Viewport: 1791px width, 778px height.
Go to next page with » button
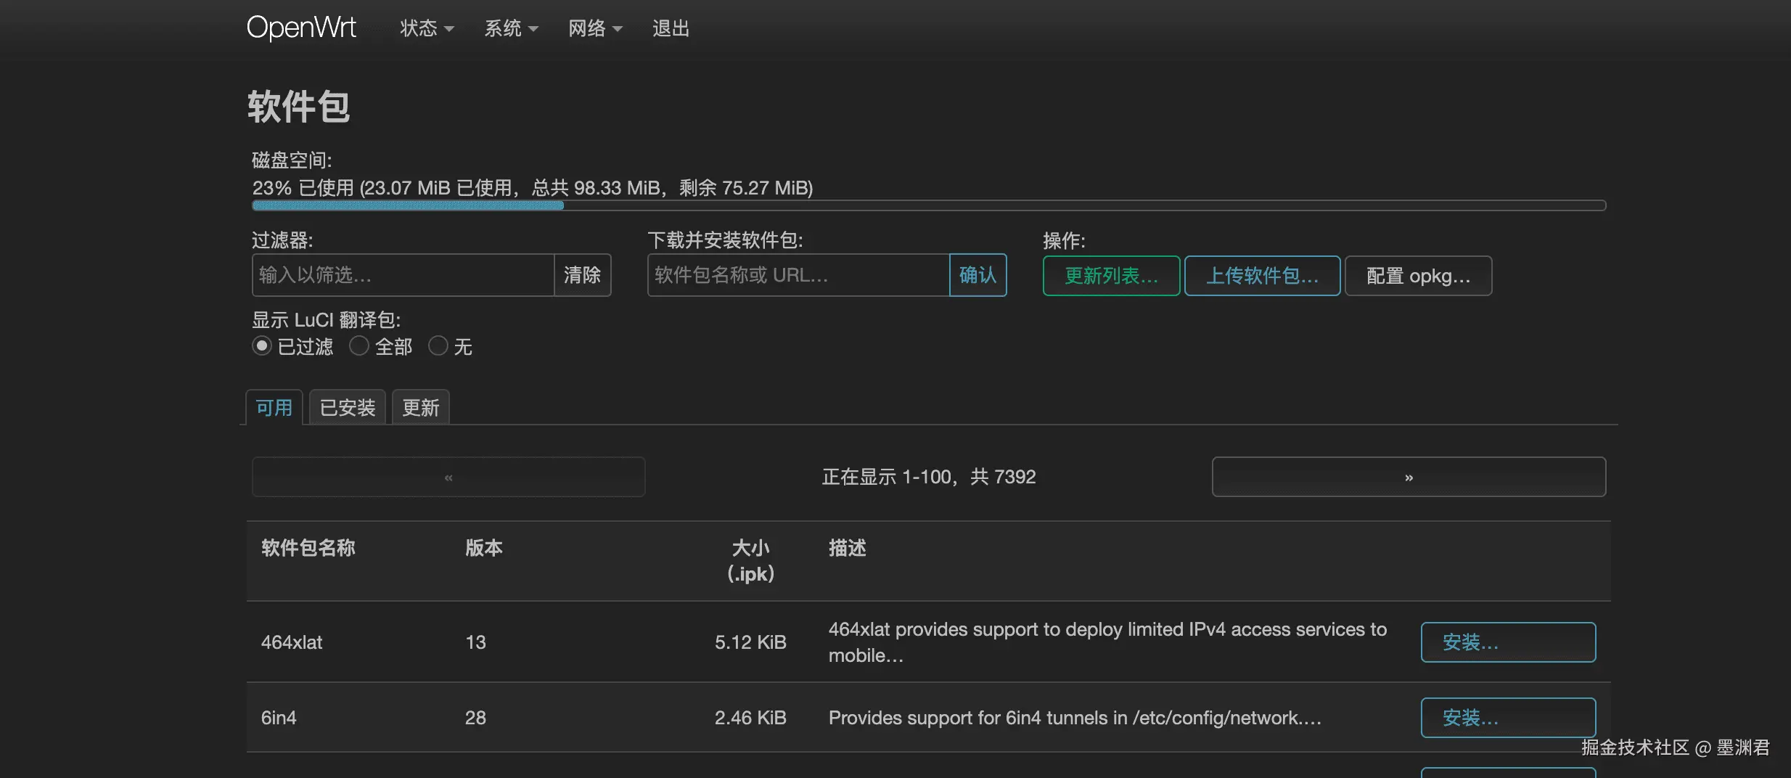click(x=1409, y=477)
